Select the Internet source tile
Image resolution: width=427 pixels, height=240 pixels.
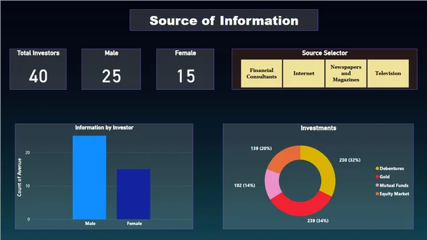(304, 73)
